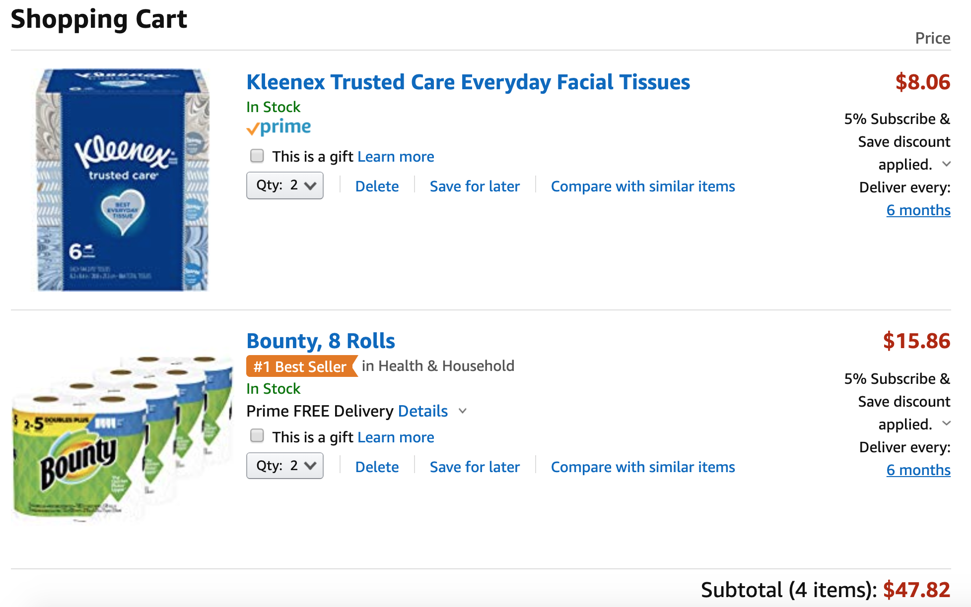Check 'This is a gift' for Bounty
Screen dimensions: 971x607
click(x=257, y=435)
